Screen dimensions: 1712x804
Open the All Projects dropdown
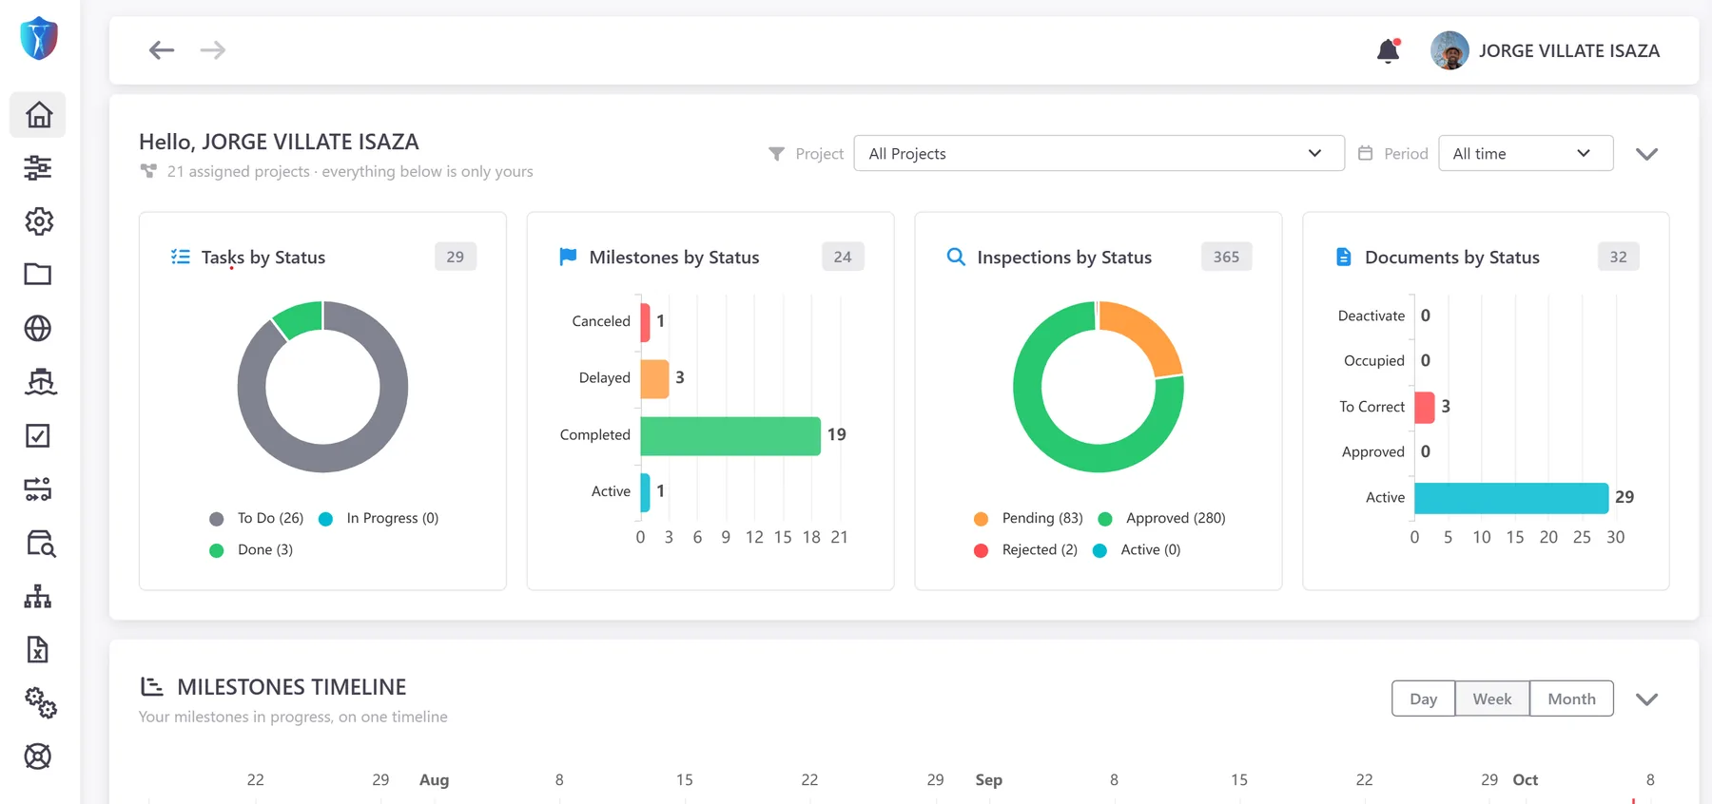coord(1099,153)
